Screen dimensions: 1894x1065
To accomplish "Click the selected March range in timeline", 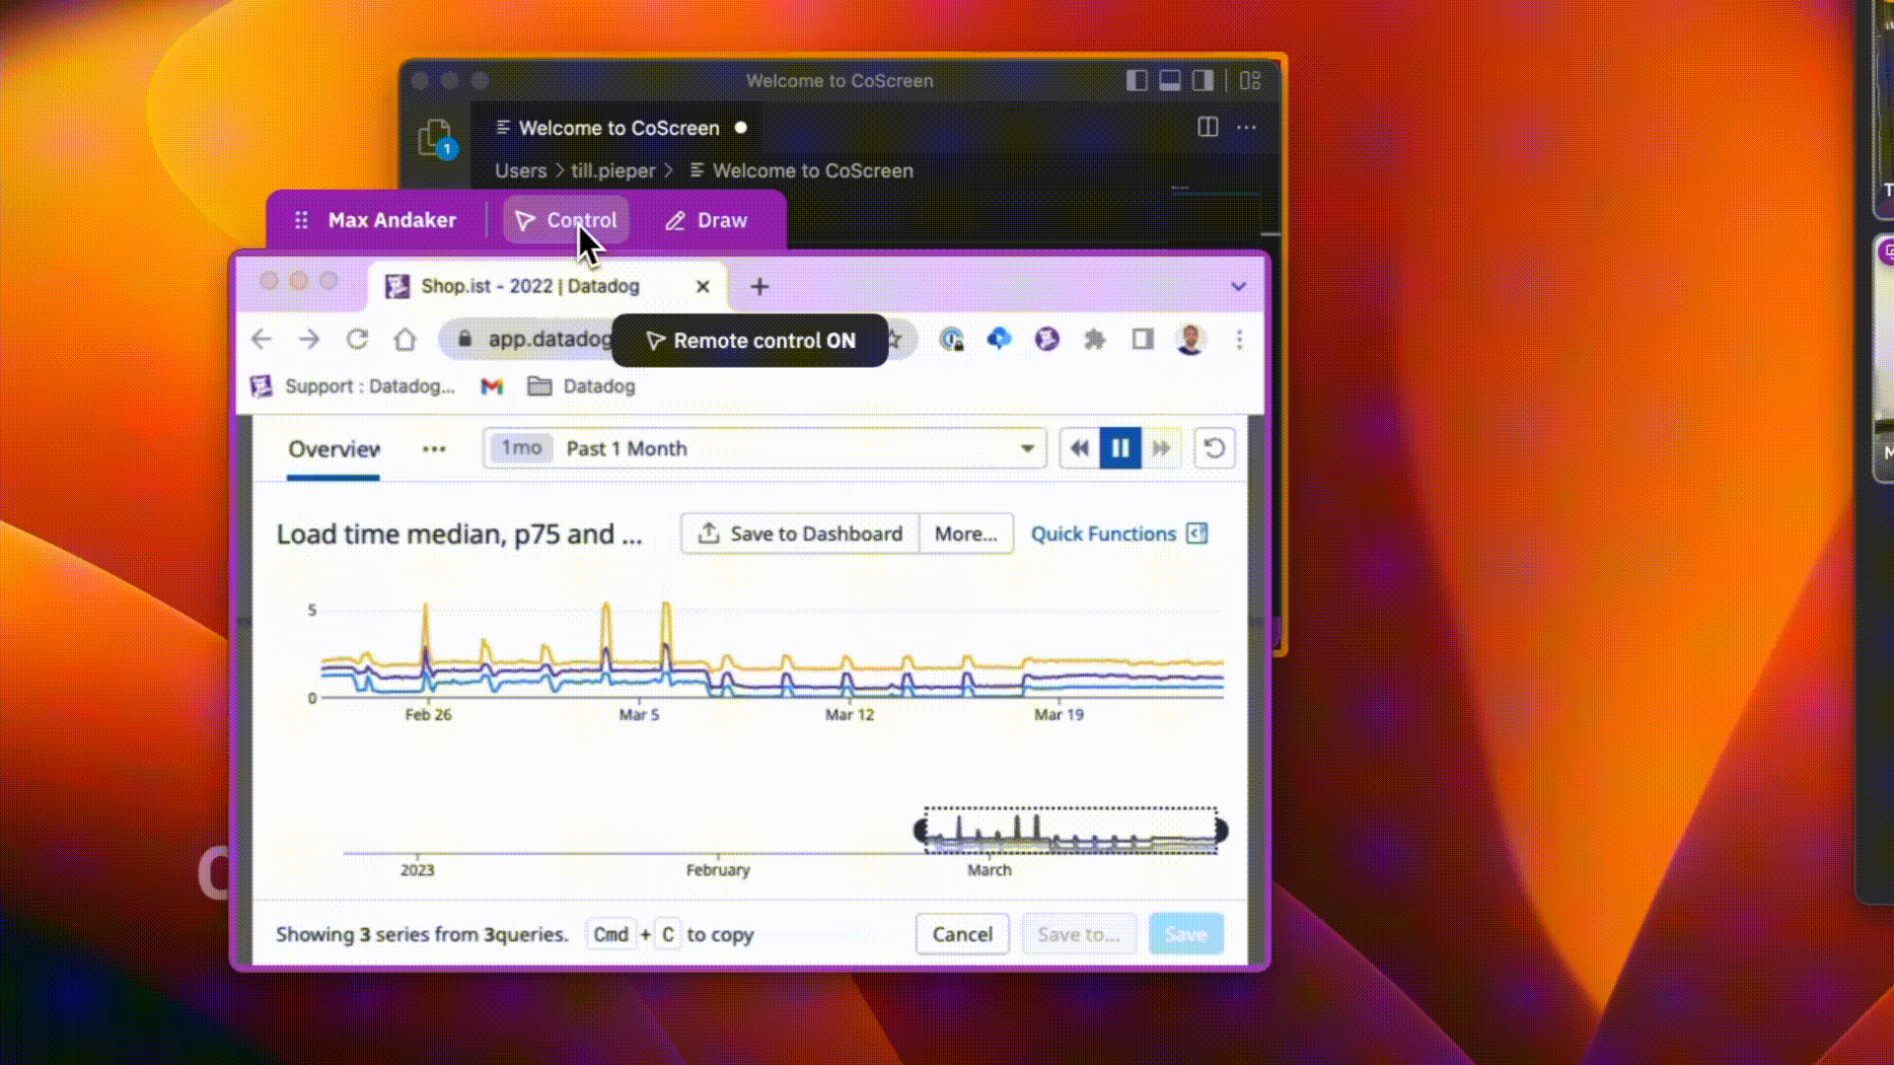I will click(x=1071, y=831).
